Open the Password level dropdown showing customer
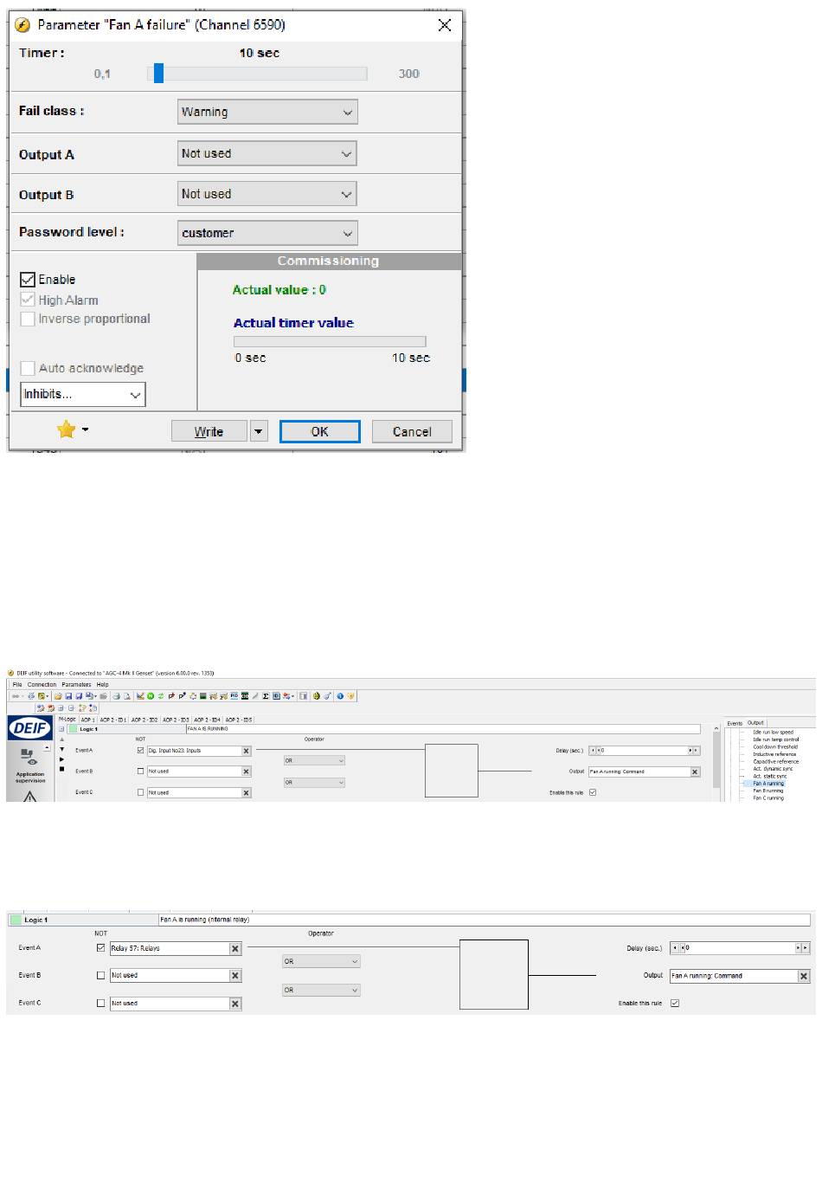The image size is (822, 1201). [x=267, y=233]
